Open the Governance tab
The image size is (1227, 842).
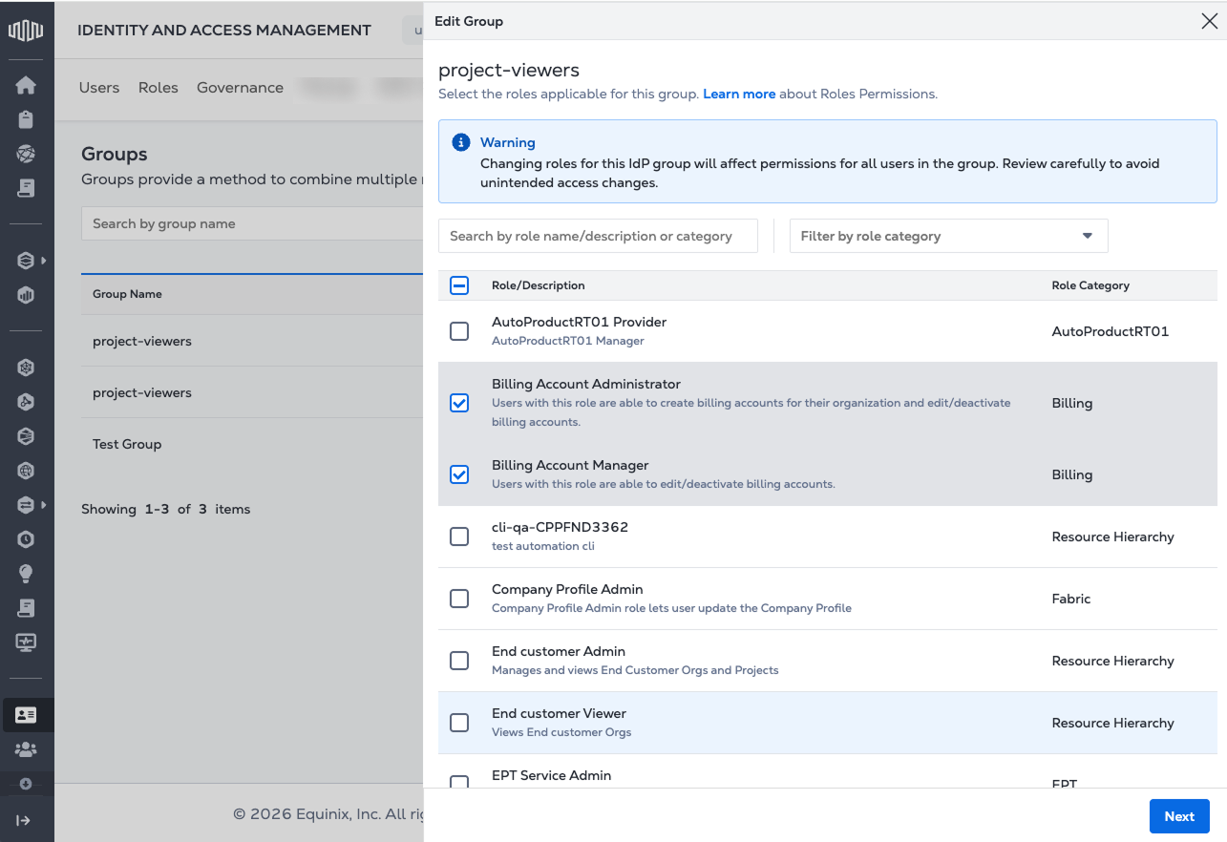(x=240, y=88)
